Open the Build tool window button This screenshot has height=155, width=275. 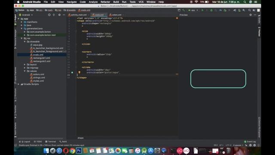tap(63, 142)
